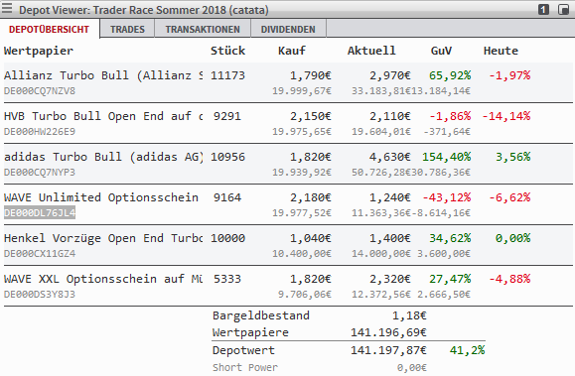Click the 27,47% gain value
Image resolution: width=575 pixels, height=376 pixels.
click(x=450, y=279)
